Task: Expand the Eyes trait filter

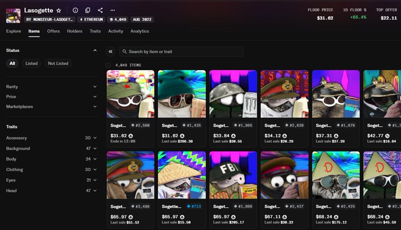Action: (51, 180)
